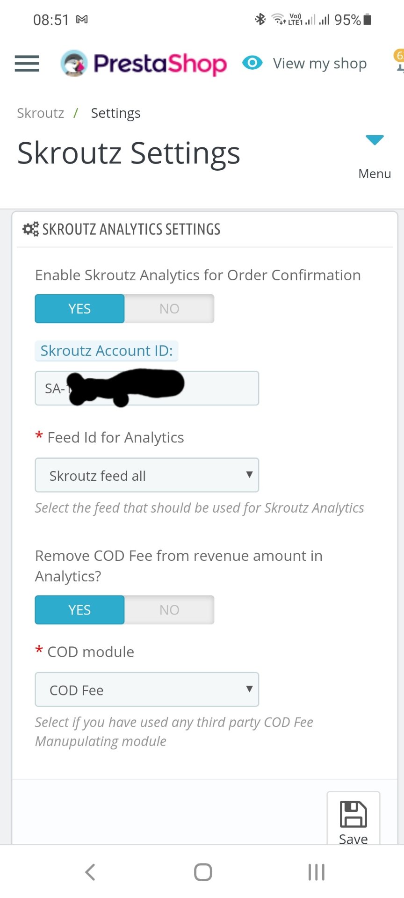The image size is (404, 898).
Task: Set Remove COD Fee option to NO
Action: pyautogui.click(x=169, y=610)
